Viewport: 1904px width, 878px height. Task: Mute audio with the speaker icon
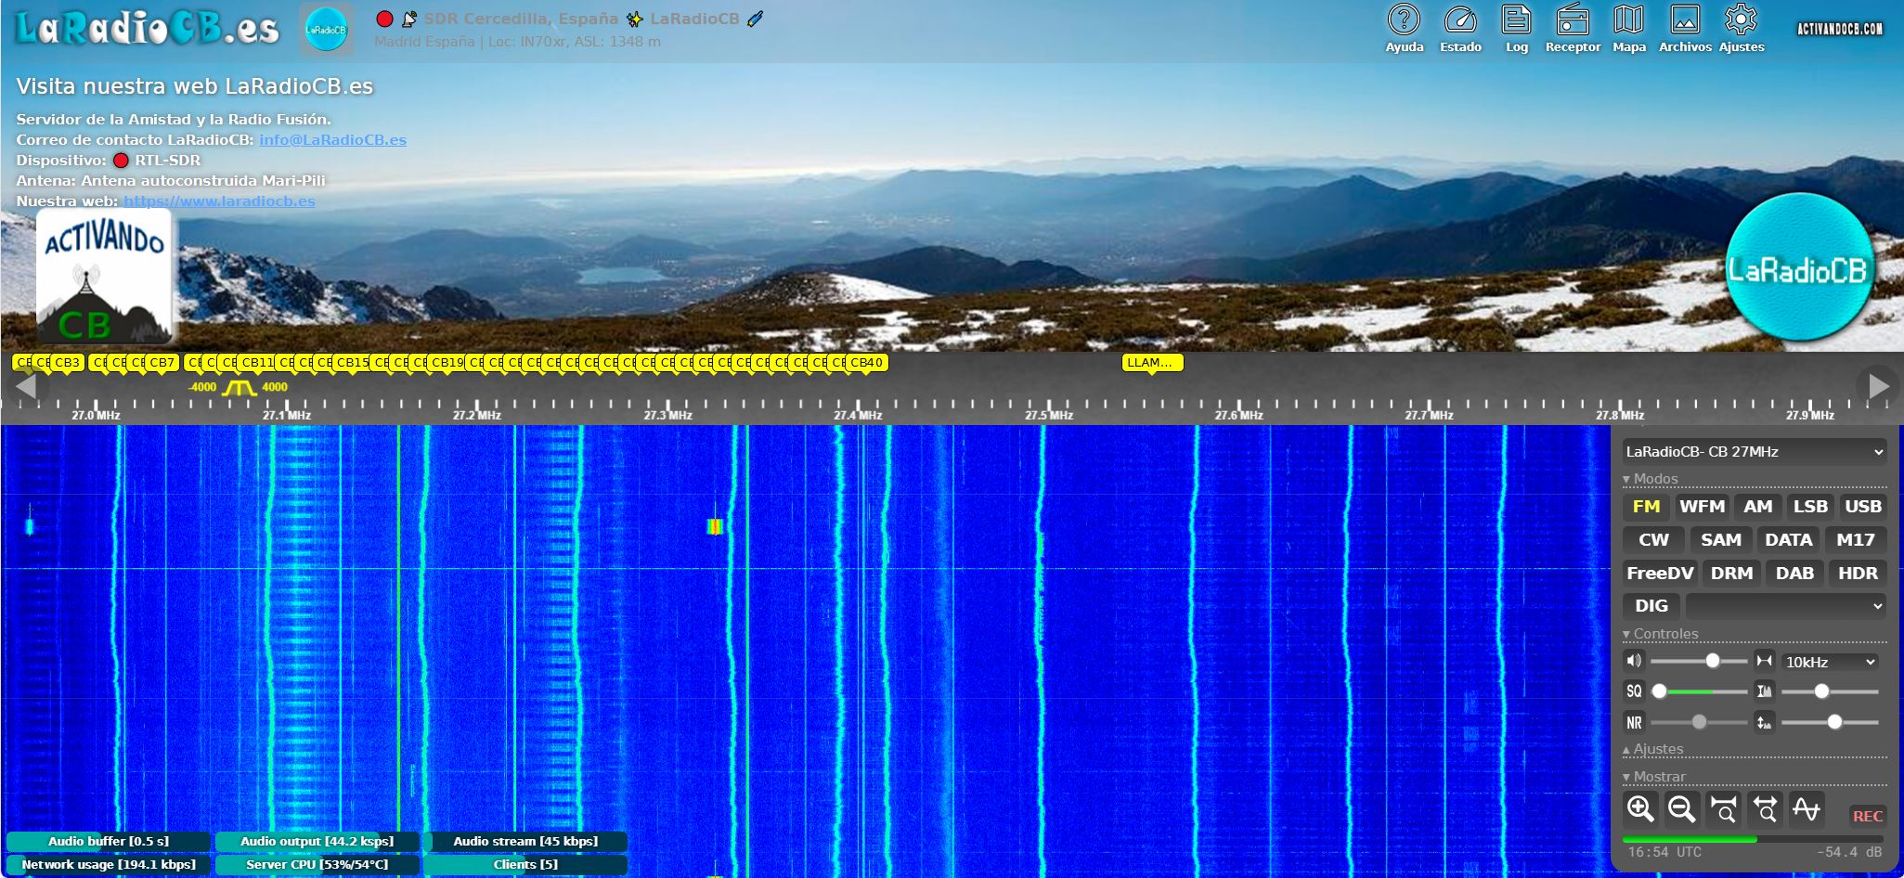(1634, 661)
